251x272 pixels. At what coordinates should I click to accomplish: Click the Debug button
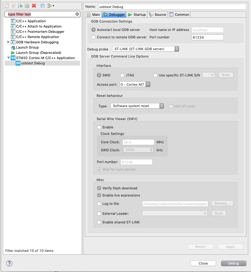tap(233, 263)
